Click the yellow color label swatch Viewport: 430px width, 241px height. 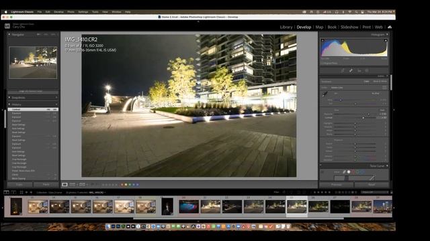(x=126, y=185)
